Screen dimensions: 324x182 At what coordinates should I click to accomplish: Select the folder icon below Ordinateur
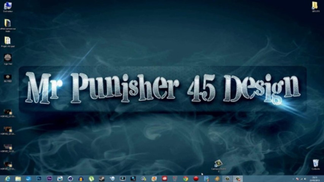(8, 25)
